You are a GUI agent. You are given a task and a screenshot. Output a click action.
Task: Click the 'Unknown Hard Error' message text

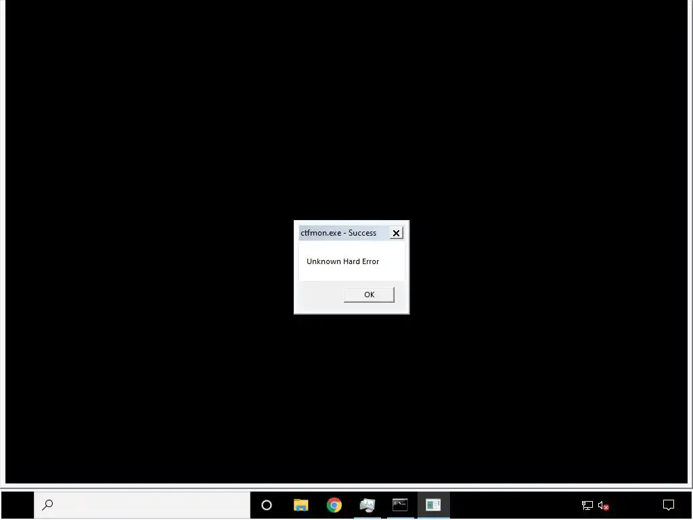[342, 261]
